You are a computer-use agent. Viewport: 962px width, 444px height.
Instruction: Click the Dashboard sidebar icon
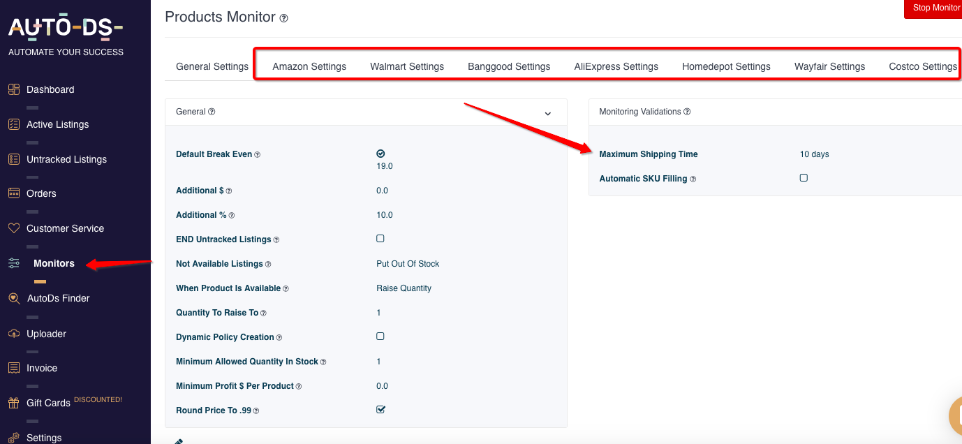pyautogui.click(x=13, y=89)
